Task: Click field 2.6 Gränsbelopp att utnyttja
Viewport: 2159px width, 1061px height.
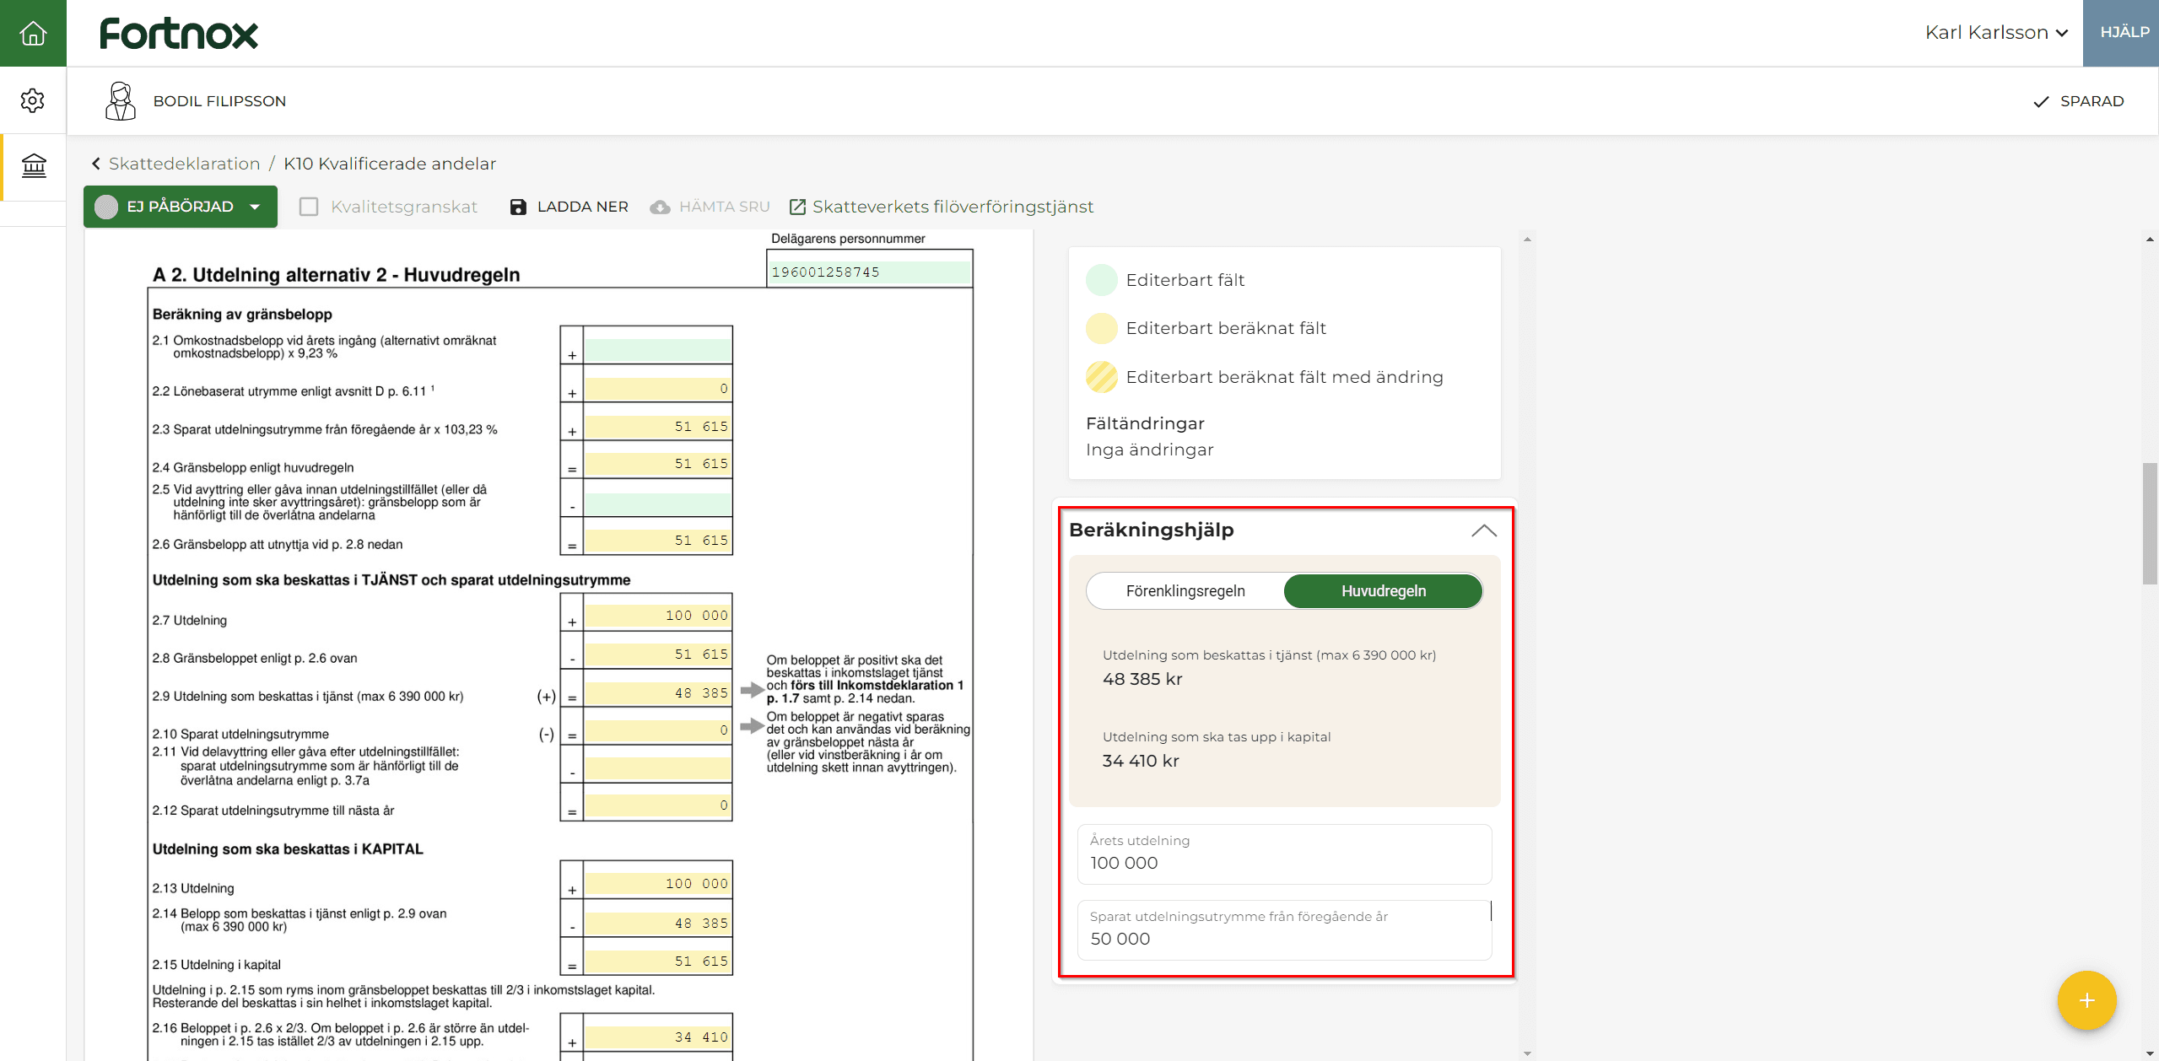Action: point(658,540)
